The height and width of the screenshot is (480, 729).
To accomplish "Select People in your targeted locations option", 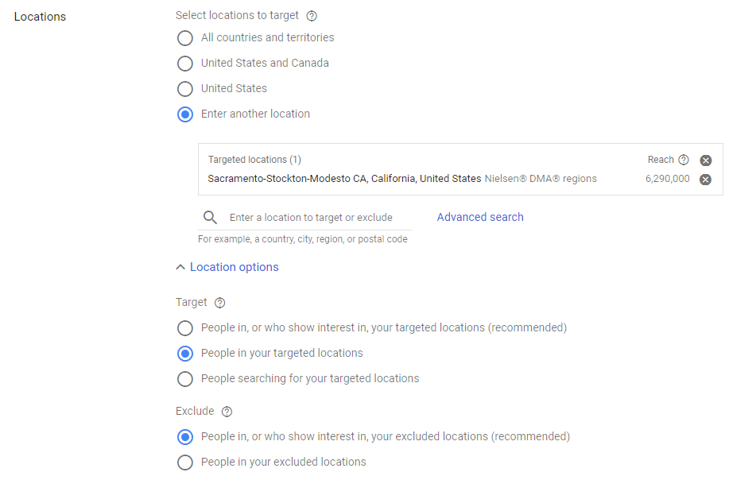I will pyautogui.click(x=185, y=354).
